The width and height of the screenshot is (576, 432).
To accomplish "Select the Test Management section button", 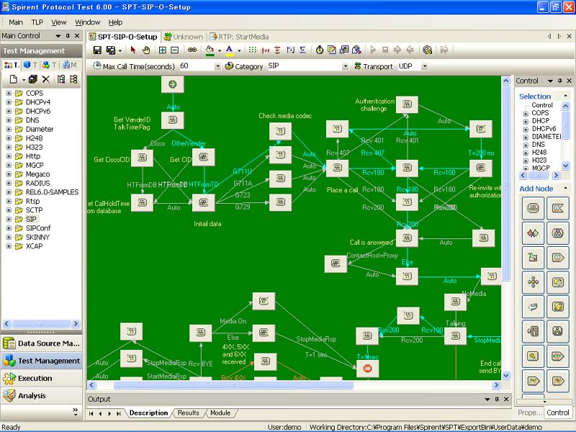I will (42, 361).
